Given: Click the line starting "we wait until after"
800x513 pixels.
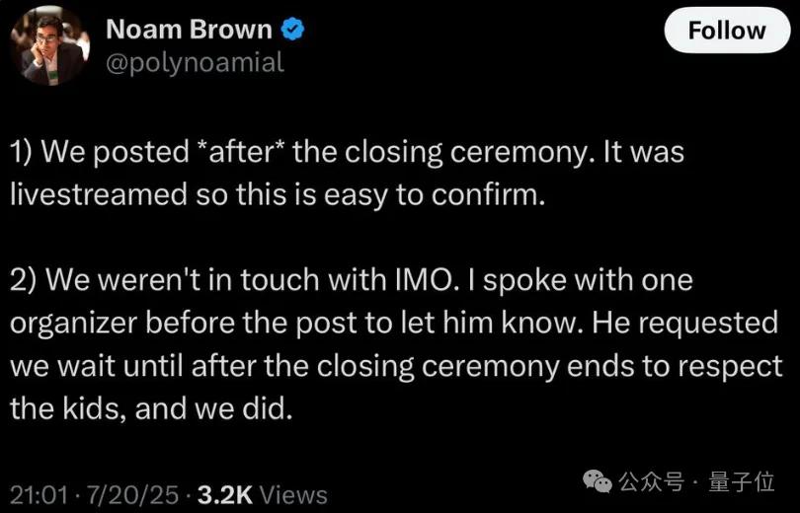Looking at the screenshot, I should point(393,365).
